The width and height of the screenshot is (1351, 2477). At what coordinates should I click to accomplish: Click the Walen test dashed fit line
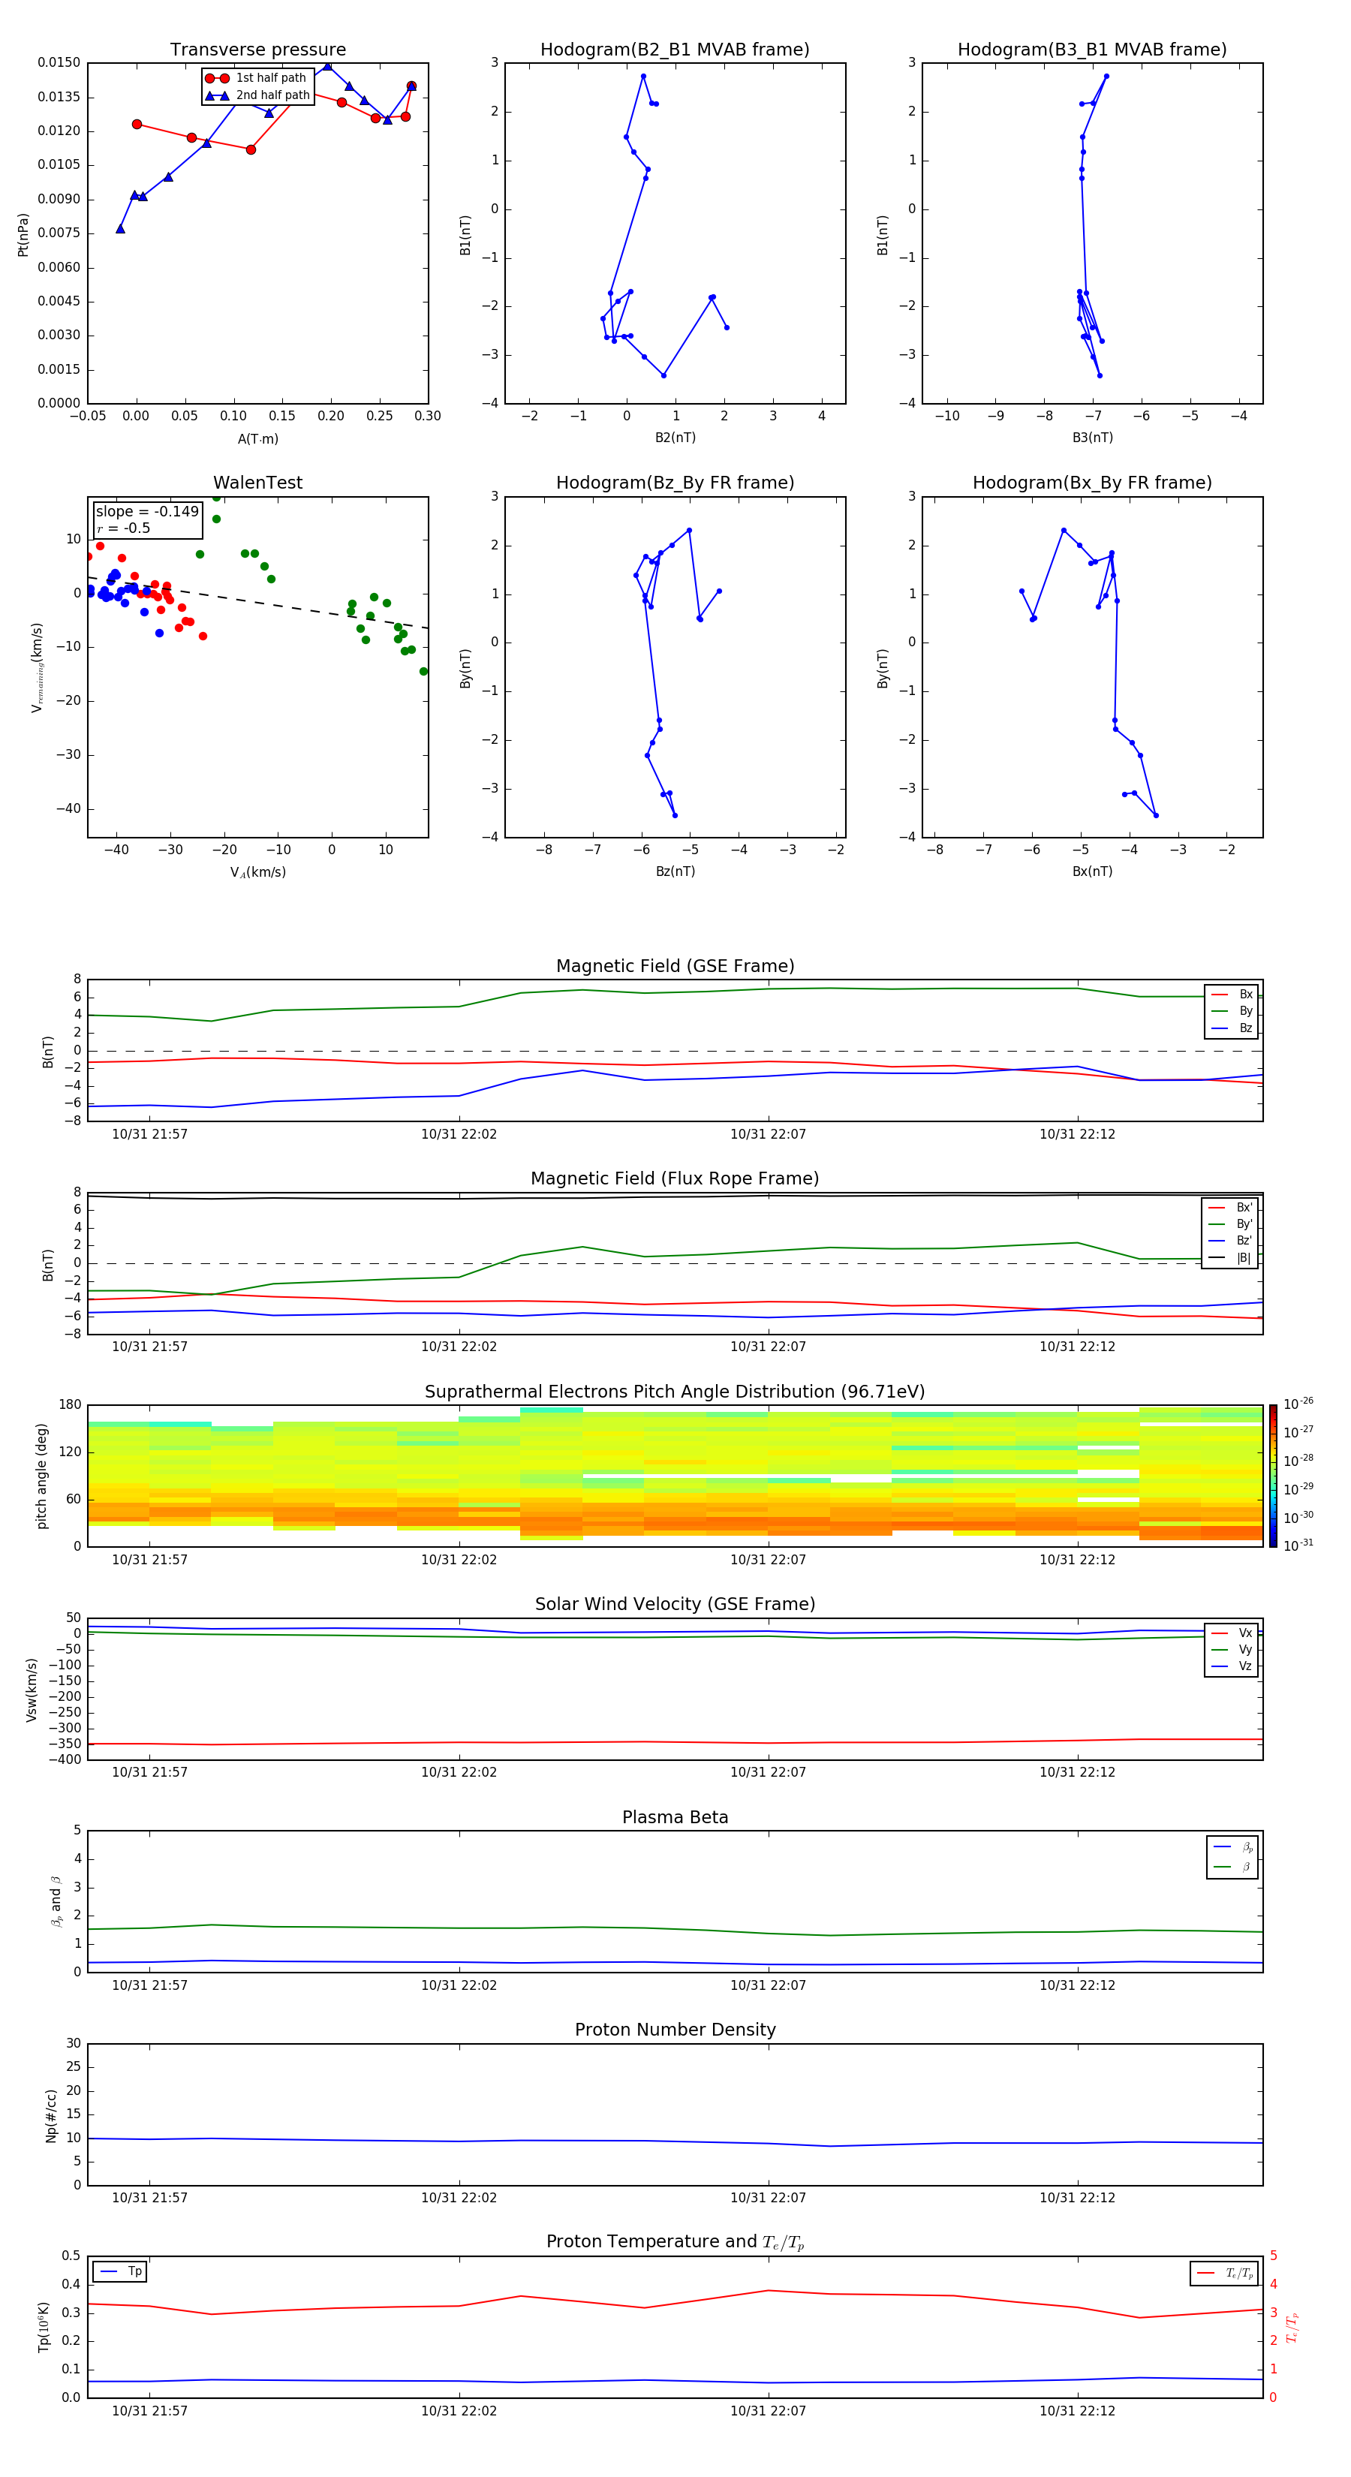[257, 603]
